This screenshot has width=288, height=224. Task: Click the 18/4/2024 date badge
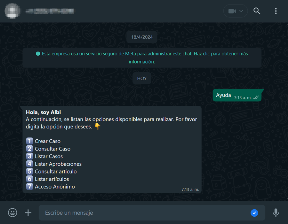click(x=142, y=37)
